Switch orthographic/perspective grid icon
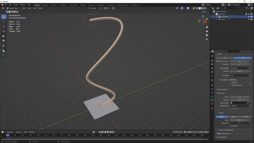 [x=207, y=39]
